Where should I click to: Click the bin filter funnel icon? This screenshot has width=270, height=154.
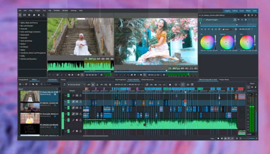pyautogui.click(x=41, y=84)
